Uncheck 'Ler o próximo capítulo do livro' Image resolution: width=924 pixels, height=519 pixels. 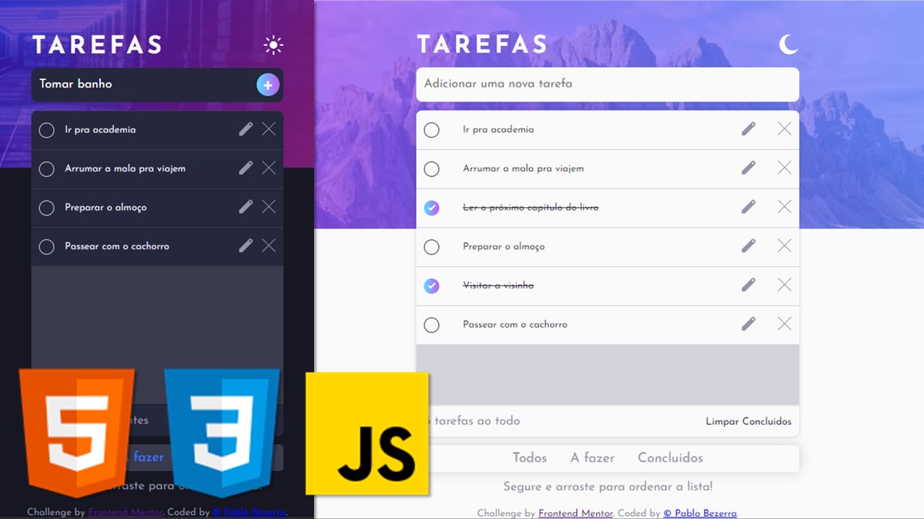[x=432, y=208]
